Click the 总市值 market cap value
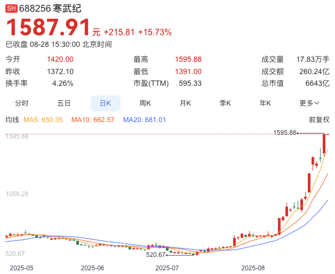The image size is (335, 274). click(317, 83)
